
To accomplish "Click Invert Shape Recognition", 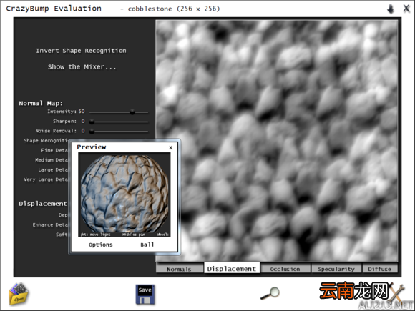I will tap(81, 51).
